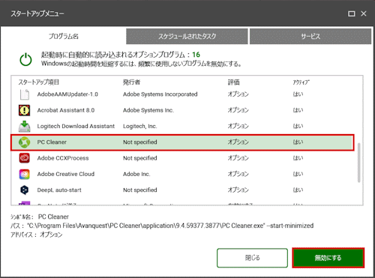Viewport: 375px width, 278px height.
Task: Click the アクティブ column header
Action: coord(301,82)
